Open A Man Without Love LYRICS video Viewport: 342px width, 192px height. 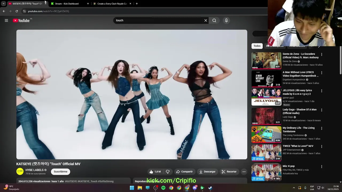coord(300,74)
